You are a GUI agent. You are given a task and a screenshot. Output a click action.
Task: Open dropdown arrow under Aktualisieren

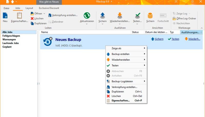(x=87, y=24)
